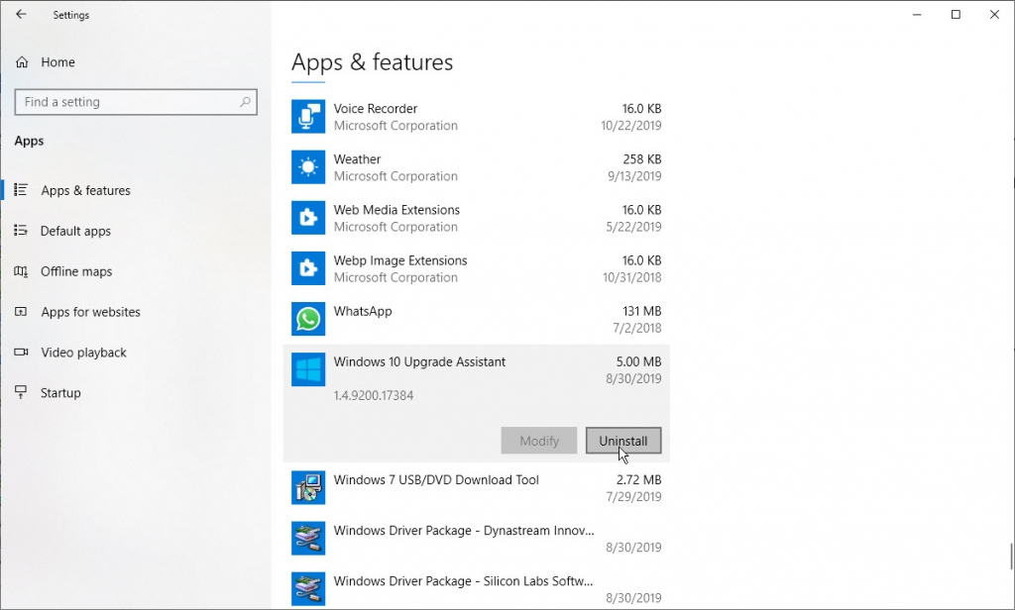The width and height of the screenshot is (1015, 610).
Task: Click the Windows 10 Upgrade Assistant logo
Action: [307, 369]
